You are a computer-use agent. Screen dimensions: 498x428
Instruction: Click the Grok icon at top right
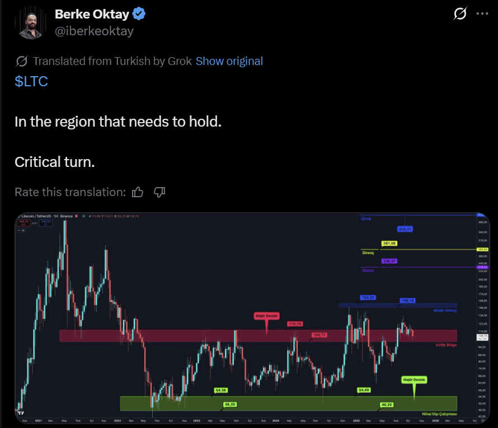coord(460,13)
